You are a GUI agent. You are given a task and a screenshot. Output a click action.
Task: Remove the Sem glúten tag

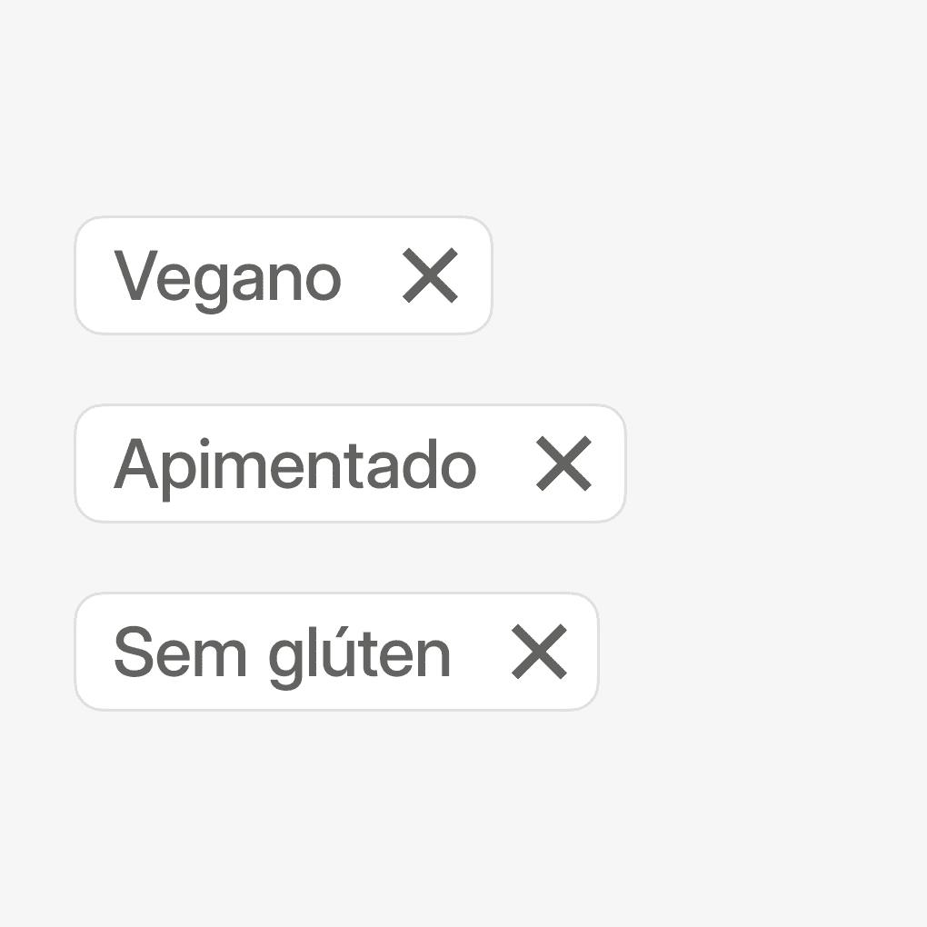539,652
